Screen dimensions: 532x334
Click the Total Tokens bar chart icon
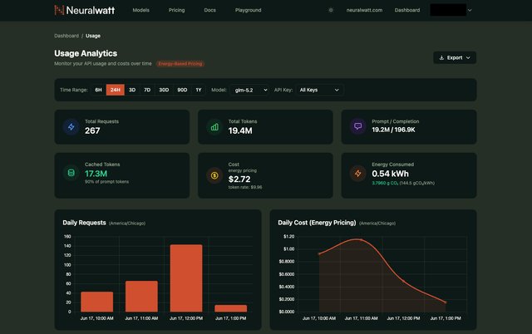[x=214, y=127]
